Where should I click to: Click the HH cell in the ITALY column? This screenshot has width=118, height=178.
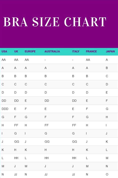pyautogui.click(x=74, y=158)
